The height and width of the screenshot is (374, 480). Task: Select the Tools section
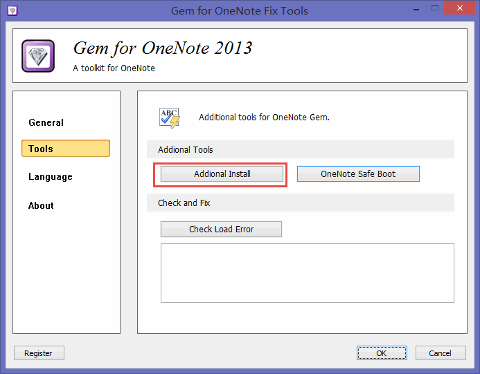(x=66, y=149)
